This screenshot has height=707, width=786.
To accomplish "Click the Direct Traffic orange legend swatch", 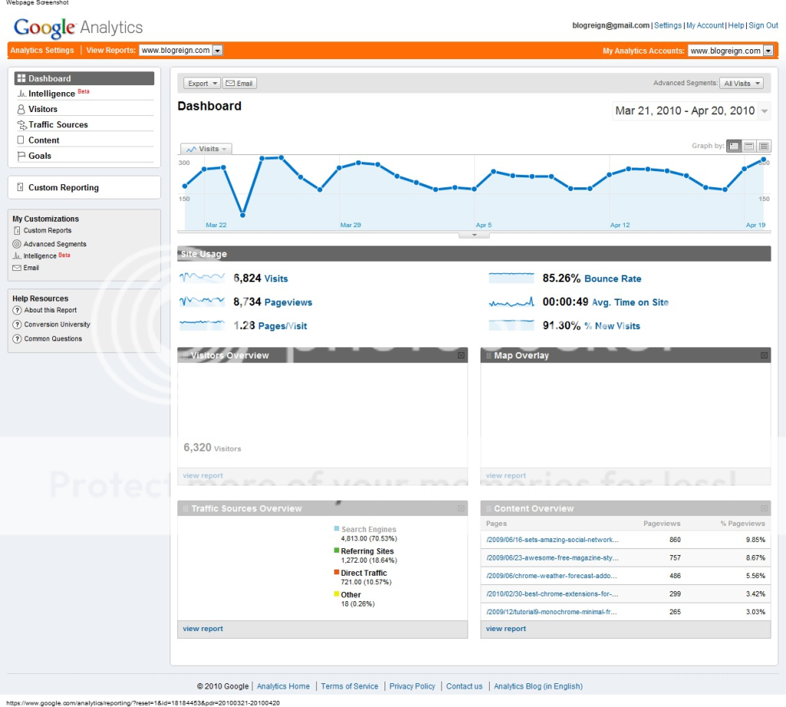I will pos(337,572).
